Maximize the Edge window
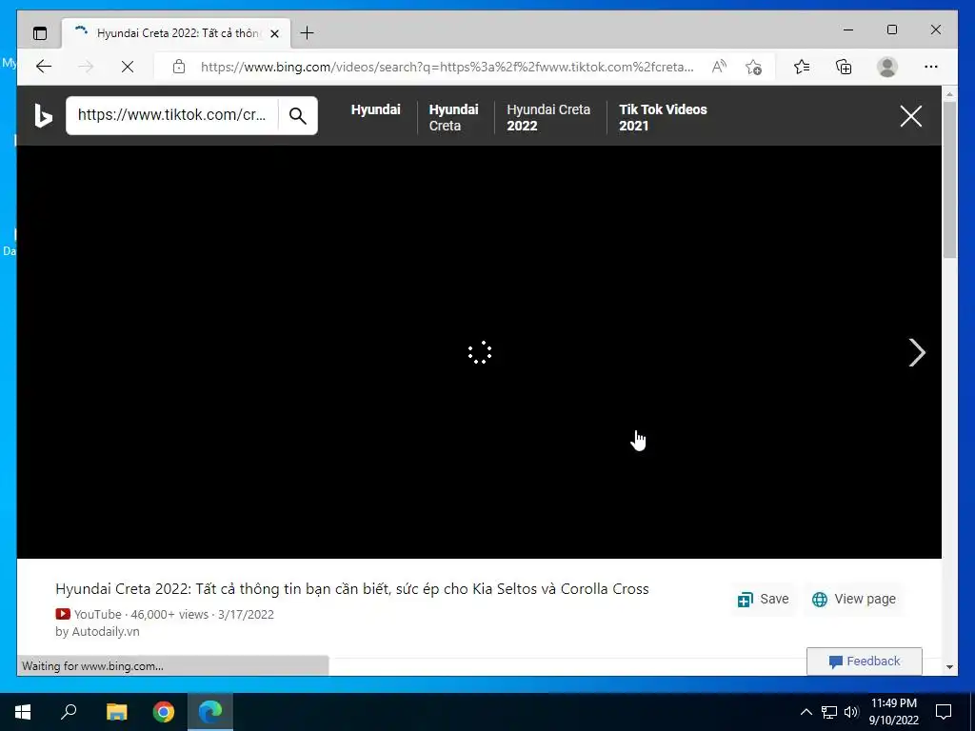 [891, 30]
